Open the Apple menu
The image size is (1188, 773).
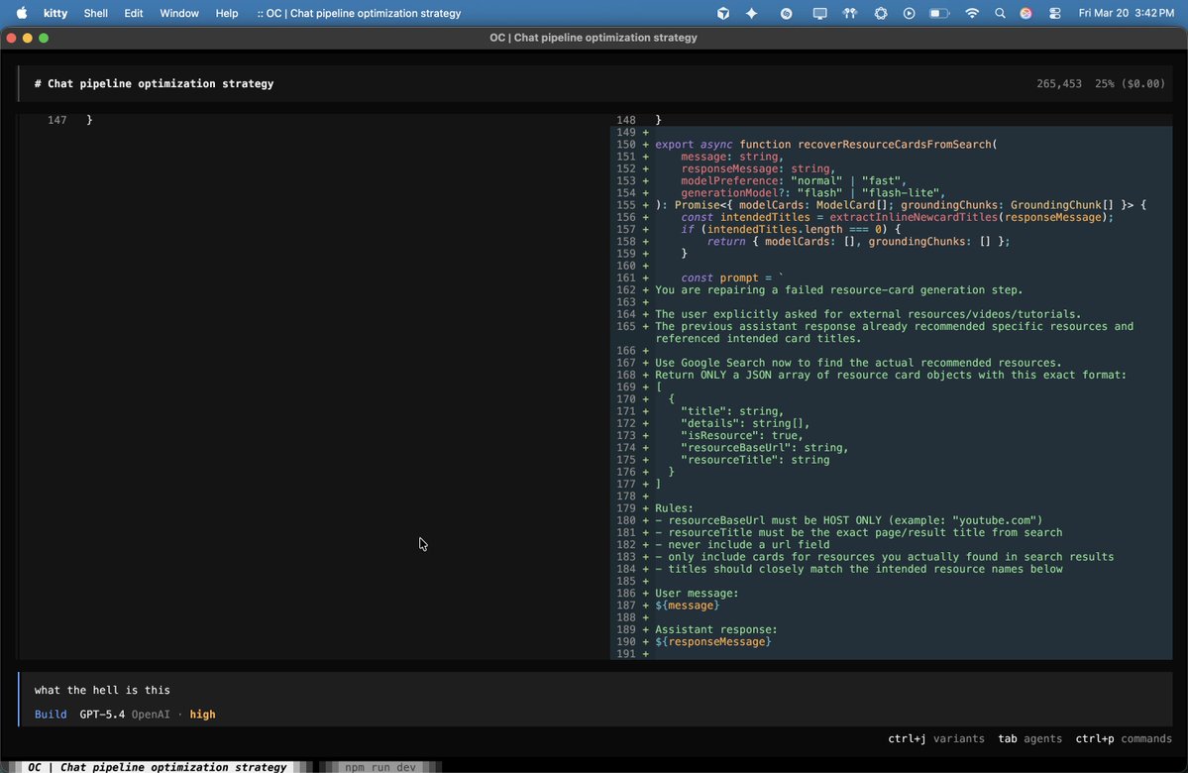pyautogui.click(x=21, y=13)
